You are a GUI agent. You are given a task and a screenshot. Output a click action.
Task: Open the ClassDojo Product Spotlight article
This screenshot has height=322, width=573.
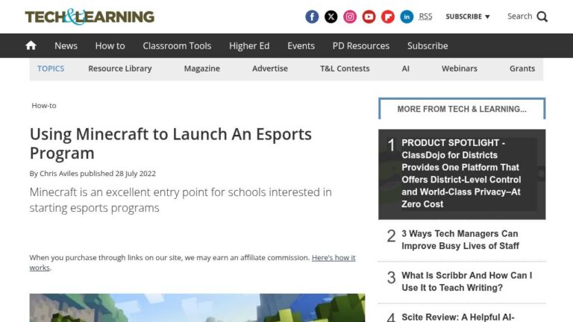point(462,174)
